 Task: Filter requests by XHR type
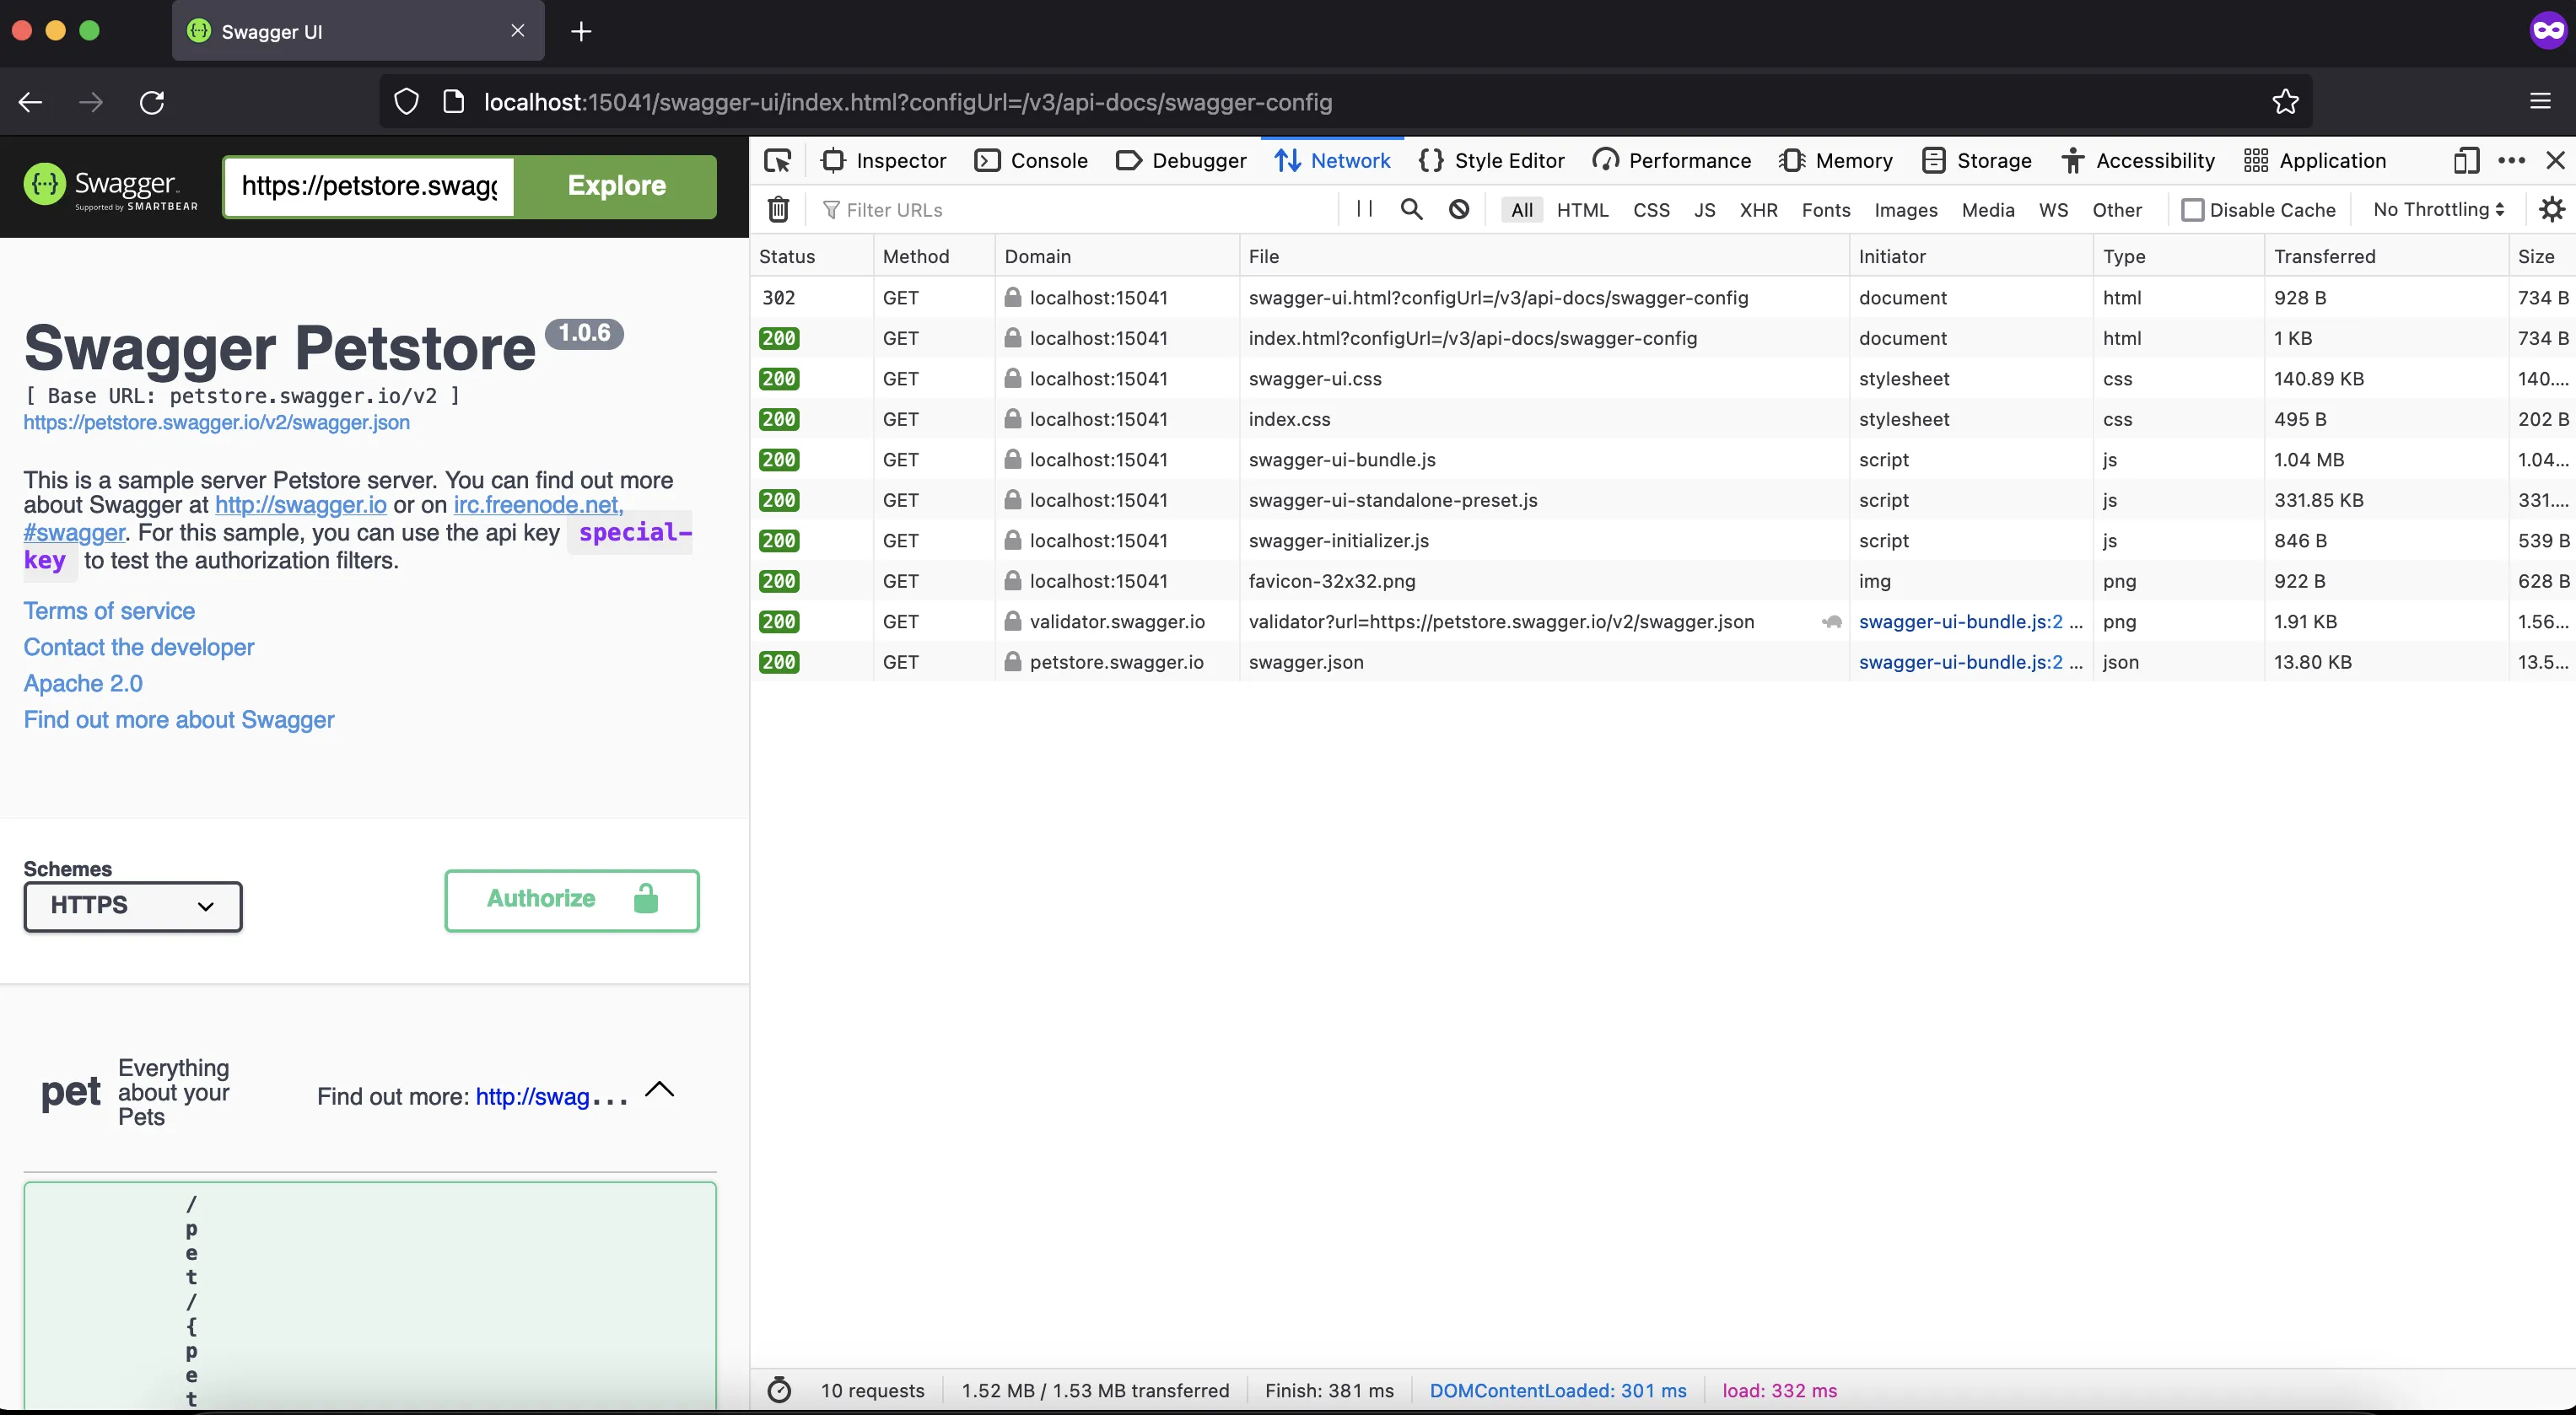tap(1758, 210)
